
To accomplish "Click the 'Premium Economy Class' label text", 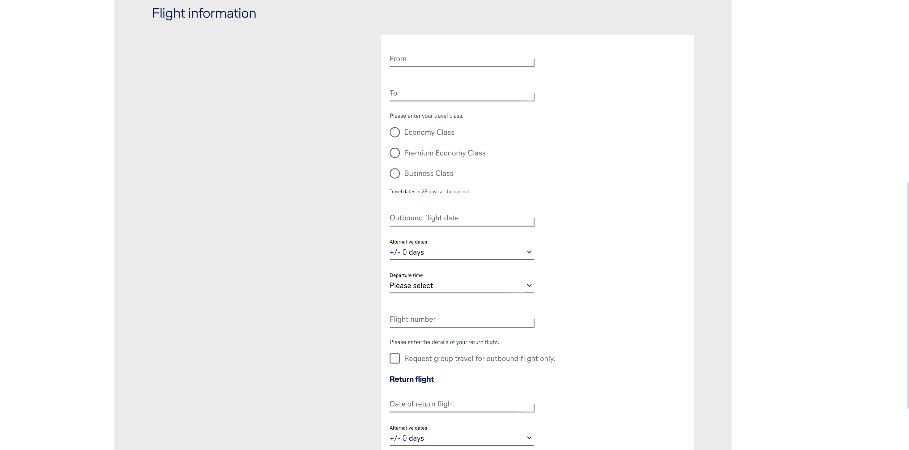I will coord(445,153).
